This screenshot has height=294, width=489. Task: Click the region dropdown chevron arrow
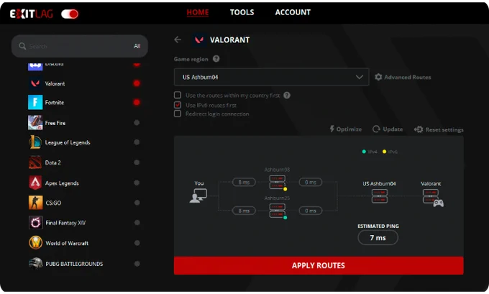tap(360, 77)
